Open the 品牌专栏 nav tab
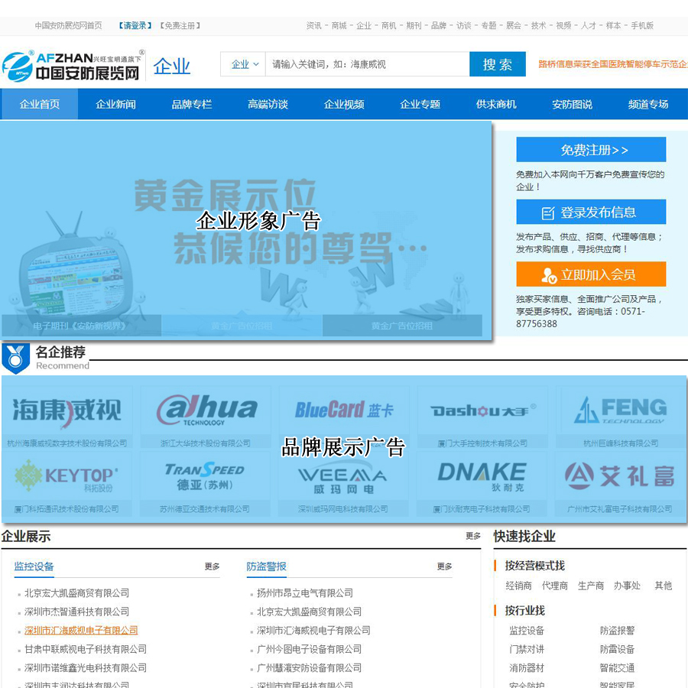688x688 pixels. point(192,104)
